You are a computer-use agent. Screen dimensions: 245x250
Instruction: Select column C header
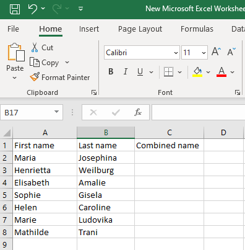tap(170, 133)
